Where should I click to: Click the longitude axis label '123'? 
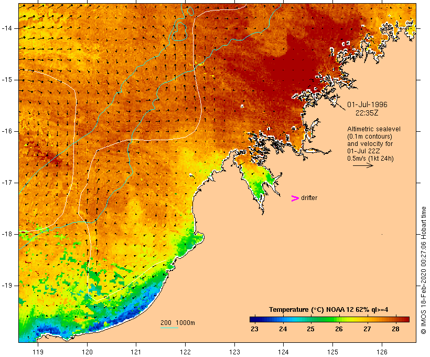234,352
